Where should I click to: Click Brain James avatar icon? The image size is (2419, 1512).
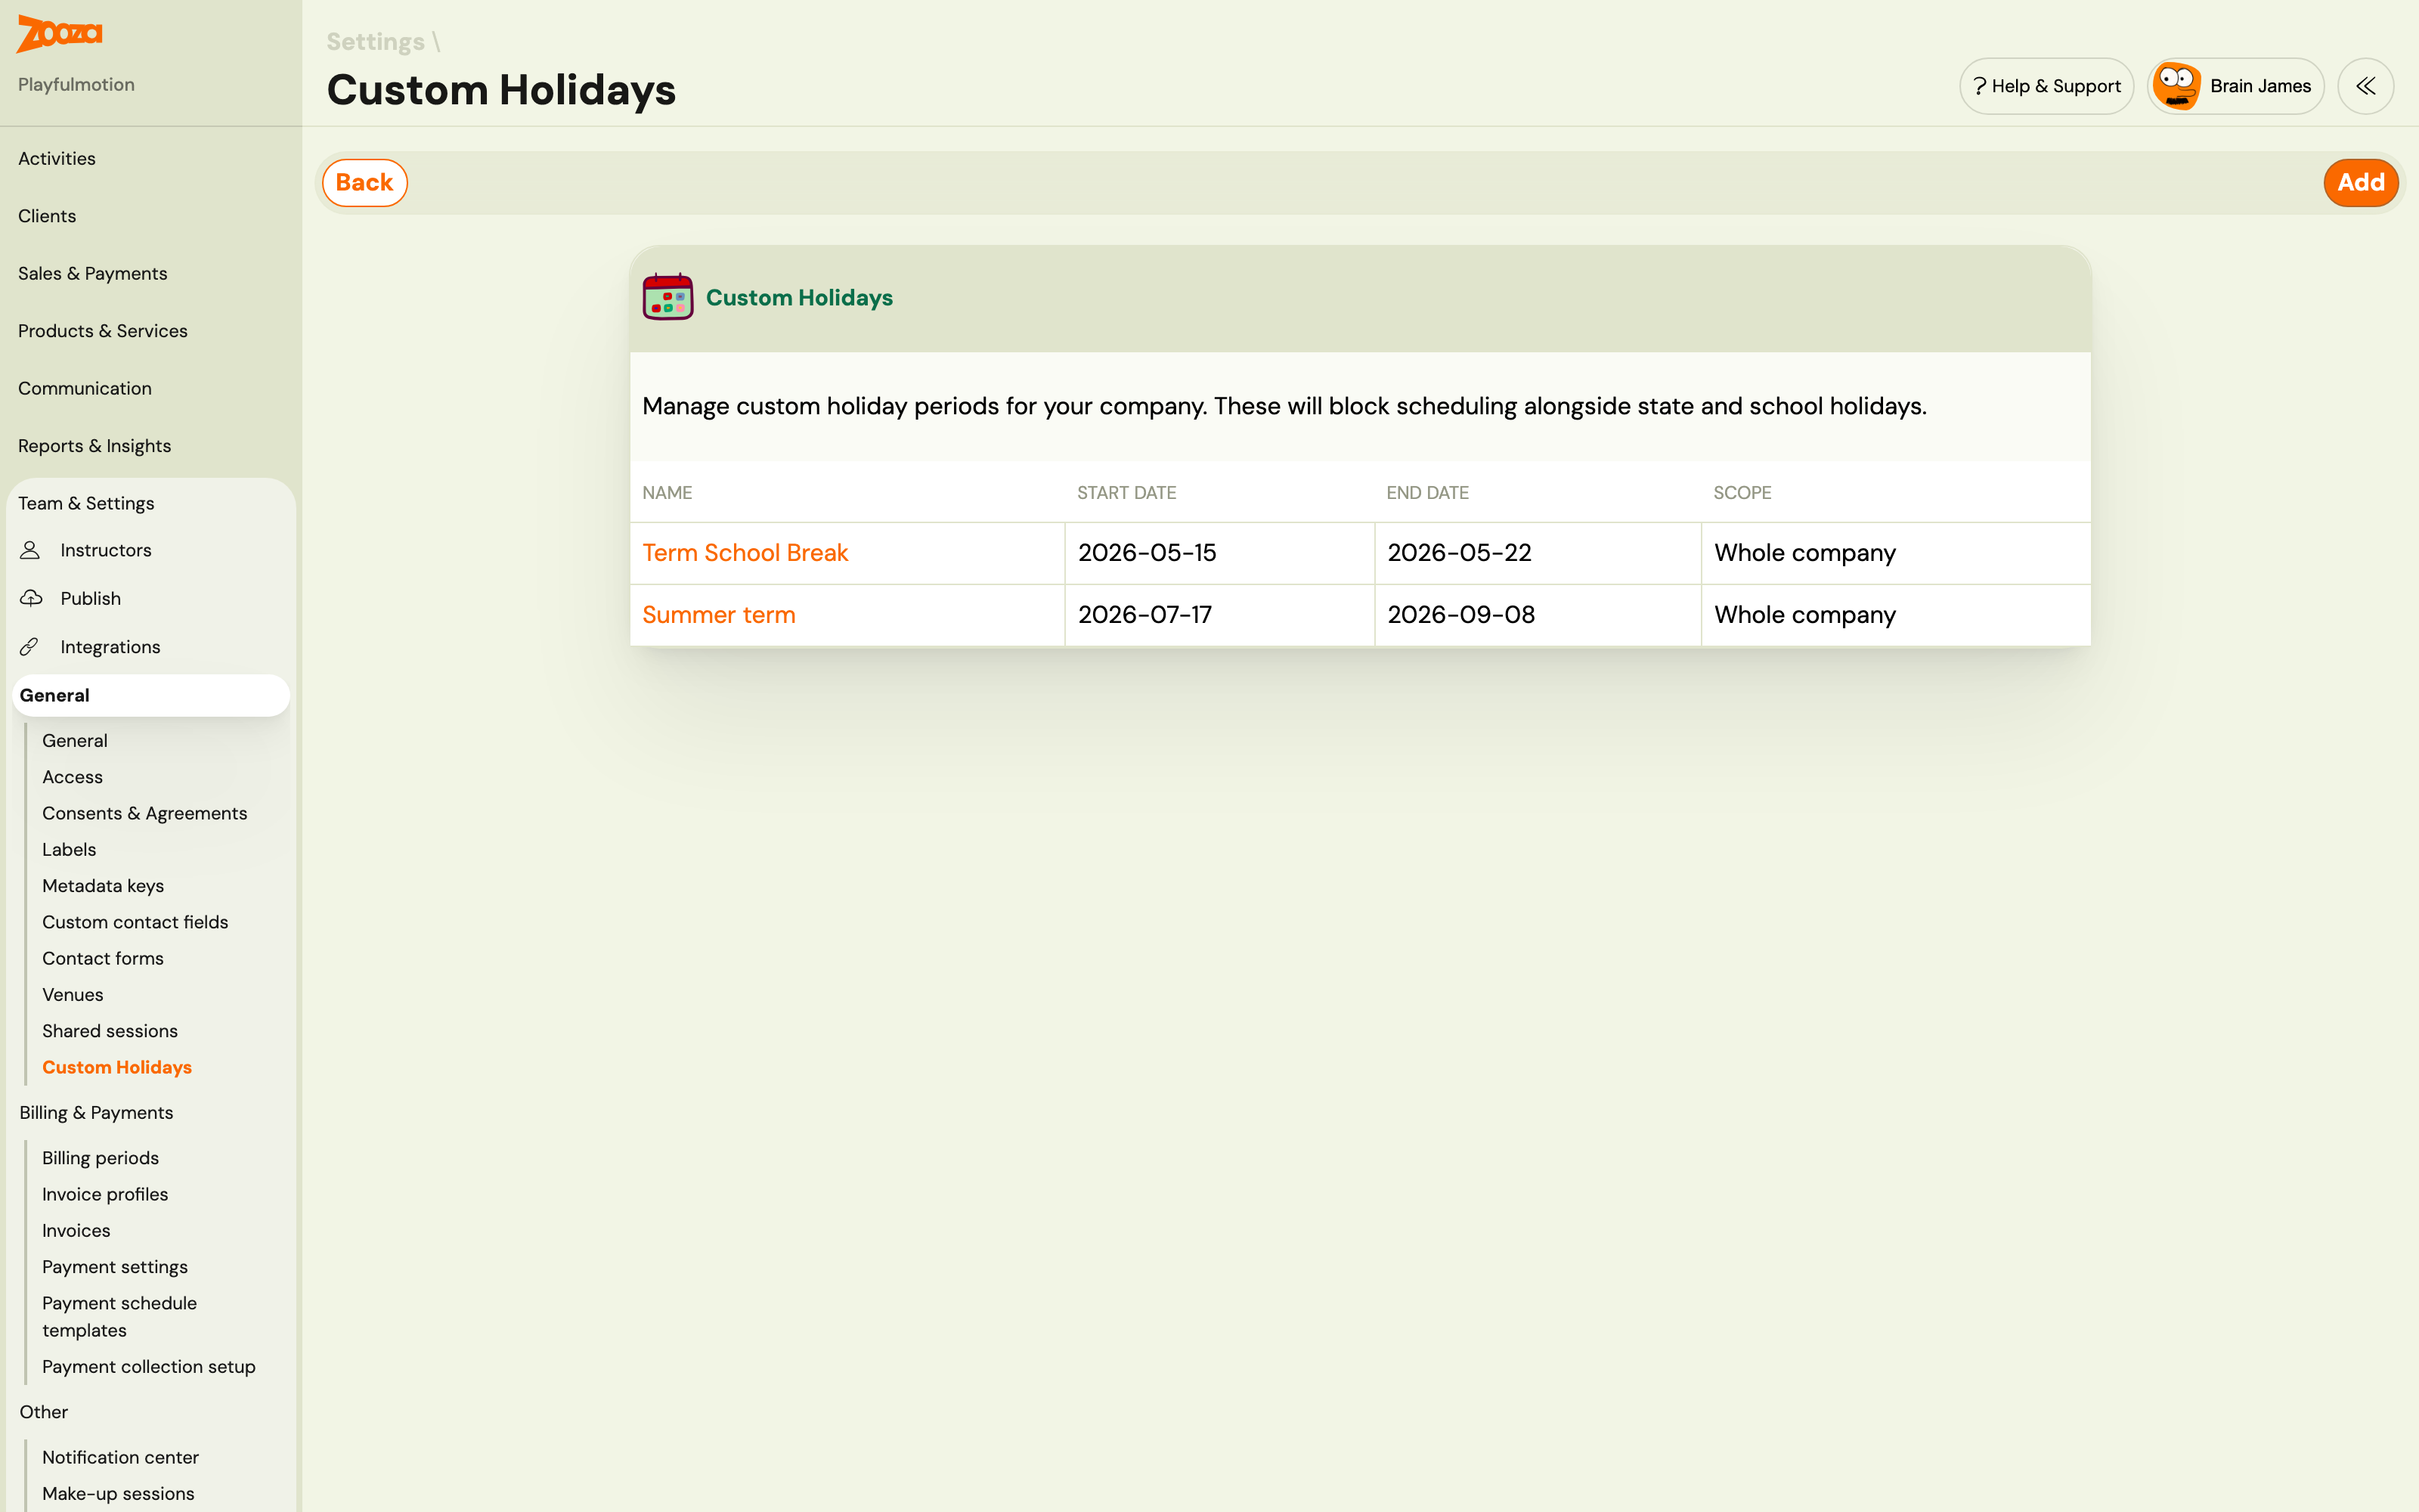pyautogui.click(x=2176, y=86)
